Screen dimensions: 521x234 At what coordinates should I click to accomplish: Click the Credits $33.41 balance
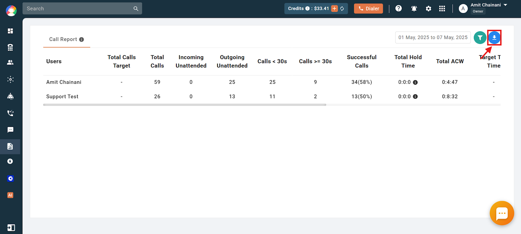(321, 8)
